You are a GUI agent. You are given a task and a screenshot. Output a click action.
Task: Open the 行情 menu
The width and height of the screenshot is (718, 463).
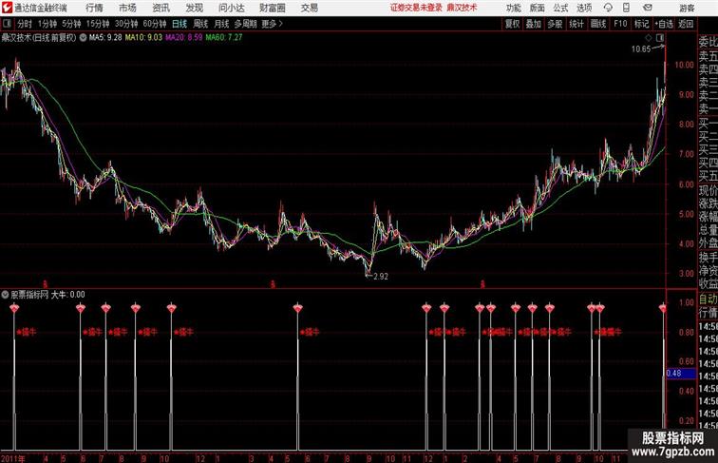tap(94, 8)
